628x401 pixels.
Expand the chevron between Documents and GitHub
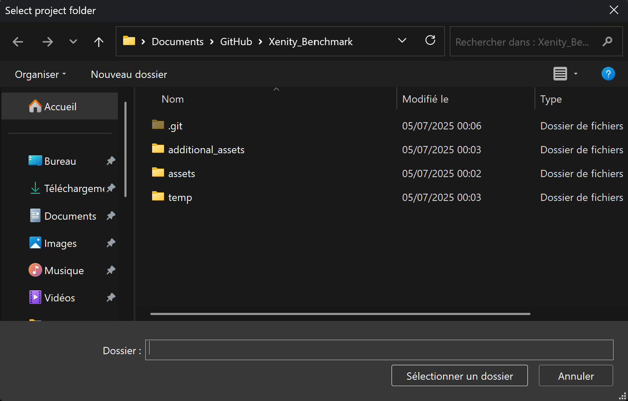tap(212, 42)
